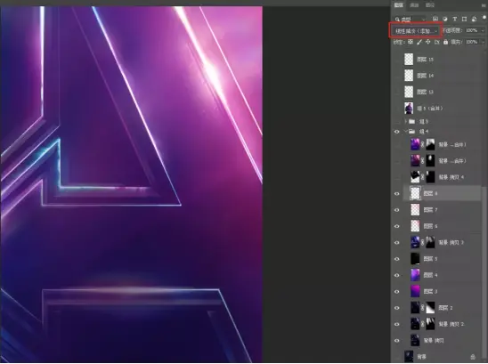
Task: Hide layer 图层 5 via eye icon
Action: [x=397, y=259]
